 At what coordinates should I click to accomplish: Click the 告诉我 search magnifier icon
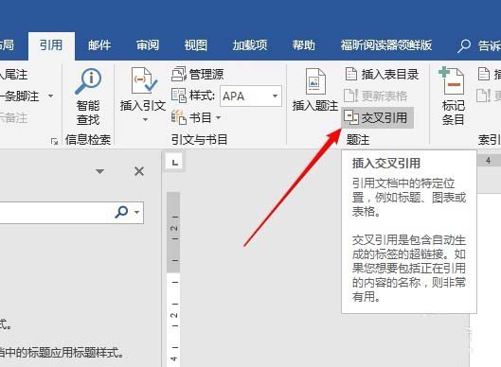pyautogui.click(x=464, y=46)
